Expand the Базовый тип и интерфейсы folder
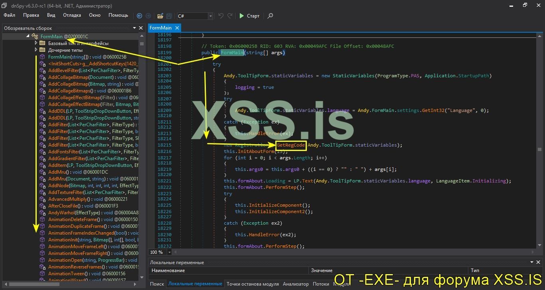545x290 pixels. click(x=36, y=43)
